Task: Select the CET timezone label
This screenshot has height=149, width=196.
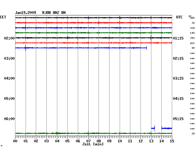Action: 3,17
